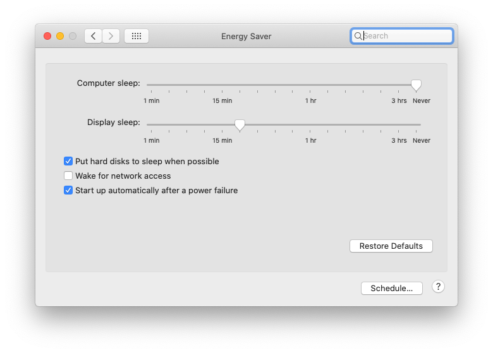
Task: Set Display sleep slider to Never
Action: (417, 124)
